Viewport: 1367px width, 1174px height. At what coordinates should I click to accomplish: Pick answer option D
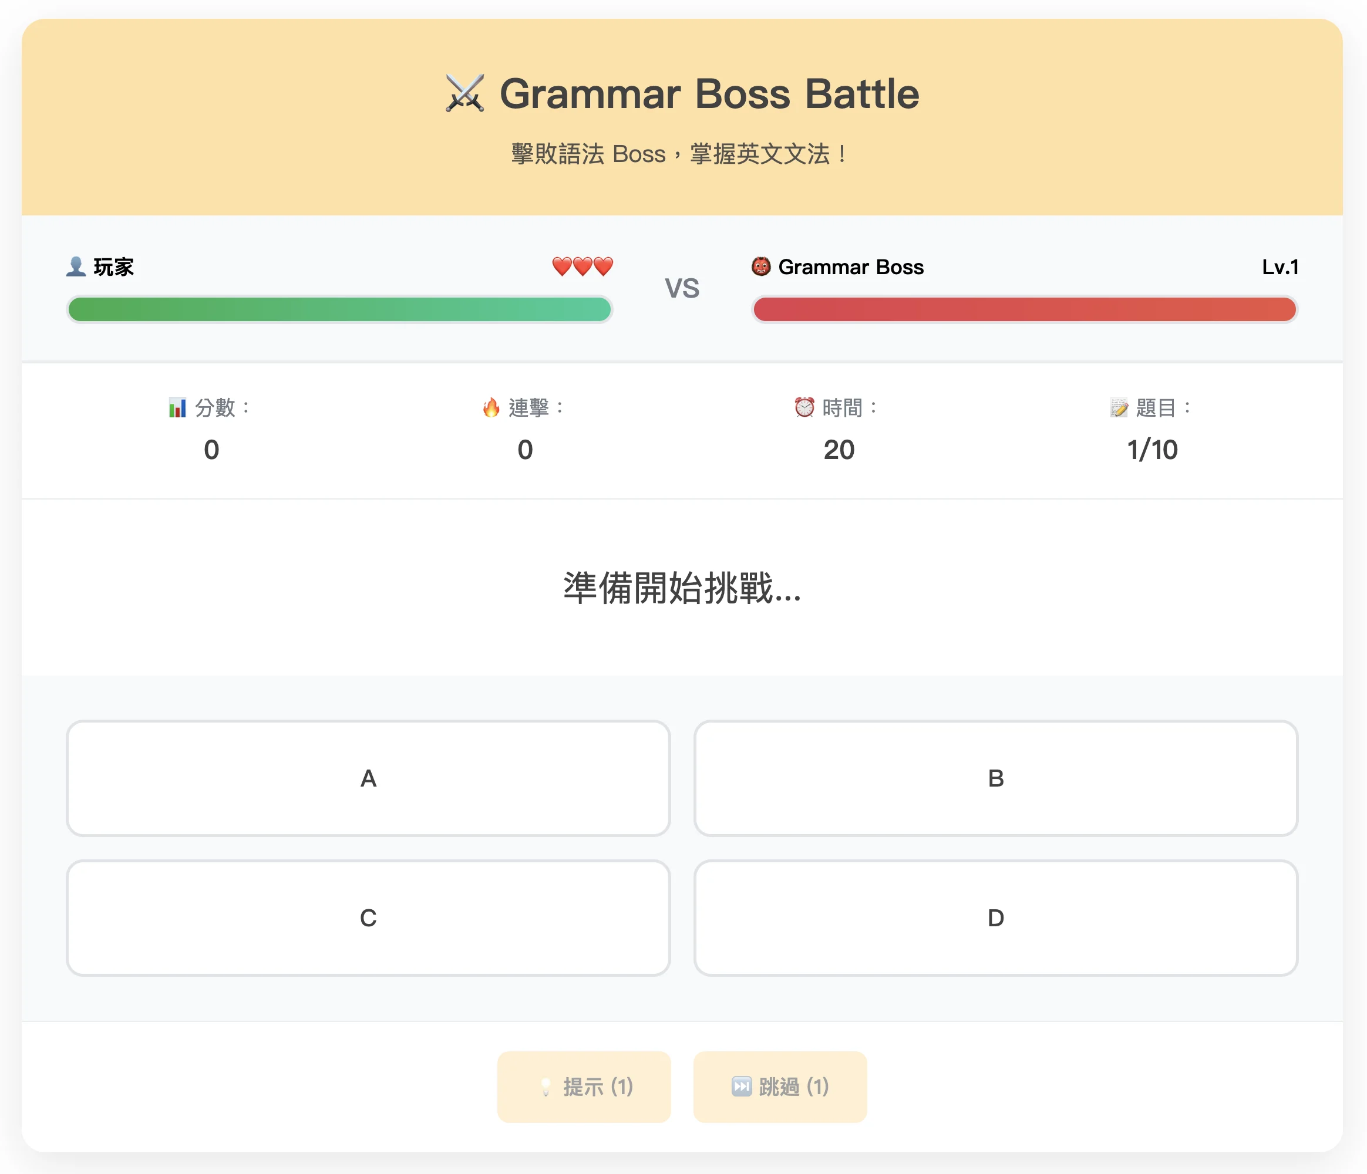coord(995,917)
